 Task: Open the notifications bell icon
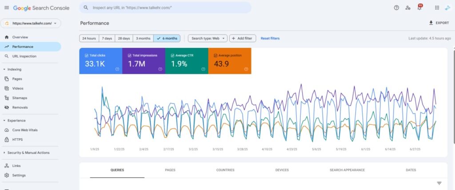click(419, 8)
